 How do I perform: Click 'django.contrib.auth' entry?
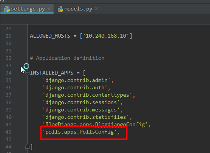[75, 88]
